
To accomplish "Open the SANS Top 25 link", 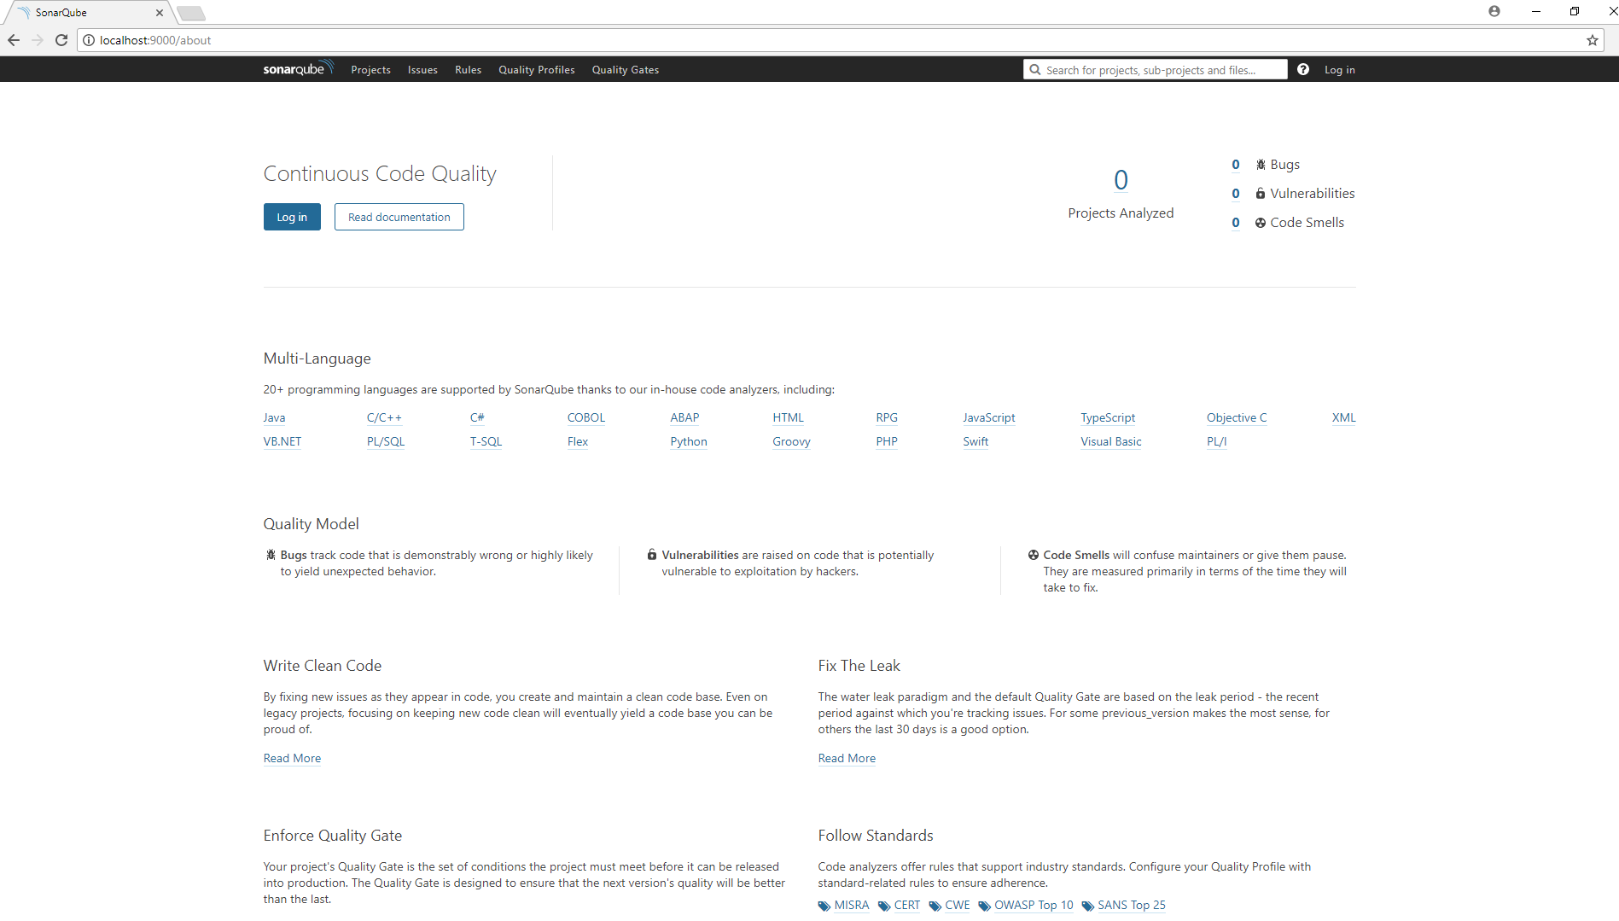I will coord(1131,905).
